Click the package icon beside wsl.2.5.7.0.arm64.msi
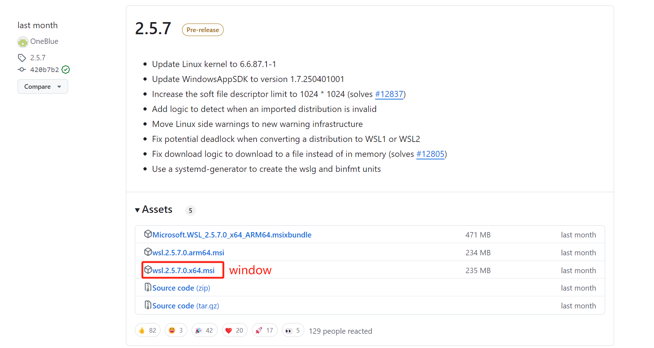This screenshot has height=348, width=654. click(148, 252)
